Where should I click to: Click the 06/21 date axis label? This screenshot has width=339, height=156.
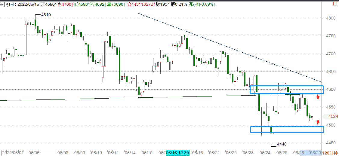click(x=214, y=153)
